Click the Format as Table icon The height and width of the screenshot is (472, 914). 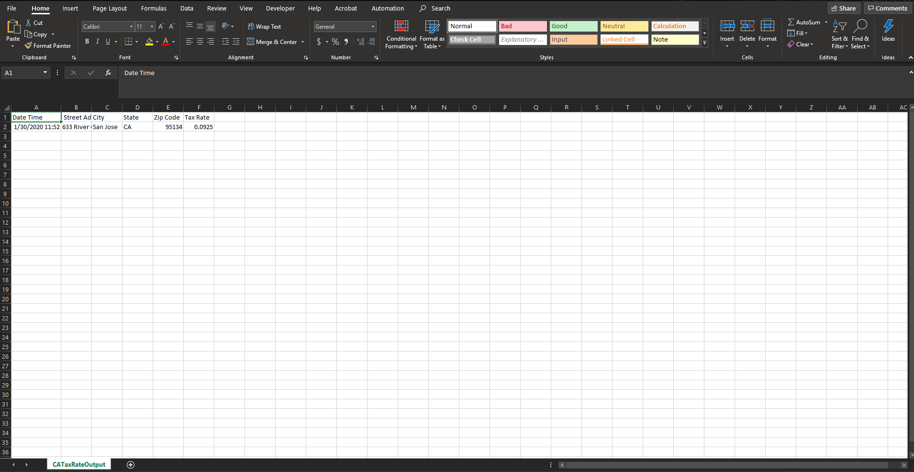432,27
